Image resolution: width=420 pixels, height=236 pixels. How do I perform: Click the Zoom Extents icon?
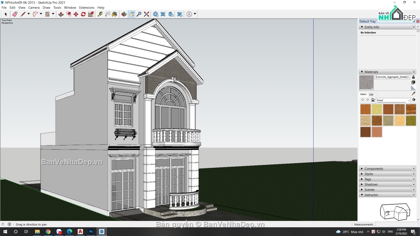[x=146, y=14]
